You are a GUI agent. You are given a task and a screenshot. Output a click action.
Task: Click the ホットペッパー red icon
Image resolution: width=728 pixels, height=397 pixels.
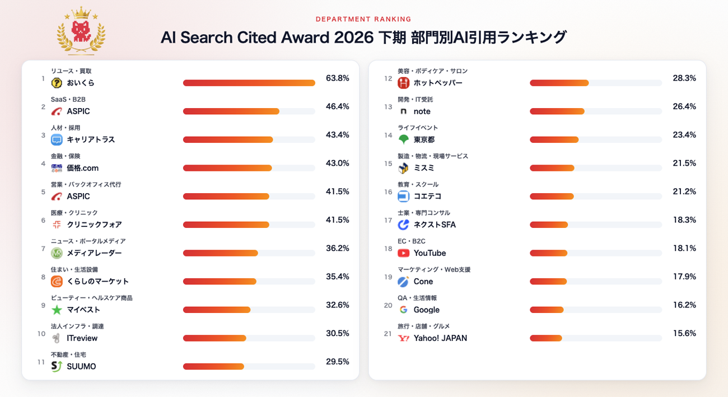(x=403, y=83)
